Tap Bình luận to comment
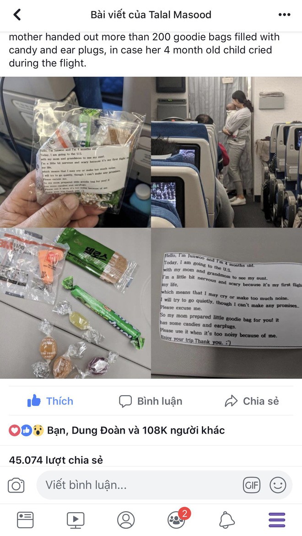302x536 pixels. point(151,401)
